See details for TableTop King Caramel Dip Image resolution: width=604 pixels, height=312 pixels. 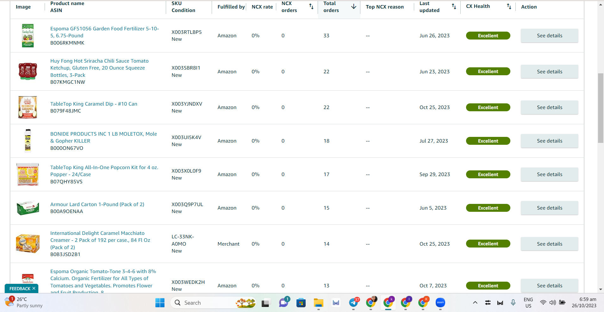(550, 107)
